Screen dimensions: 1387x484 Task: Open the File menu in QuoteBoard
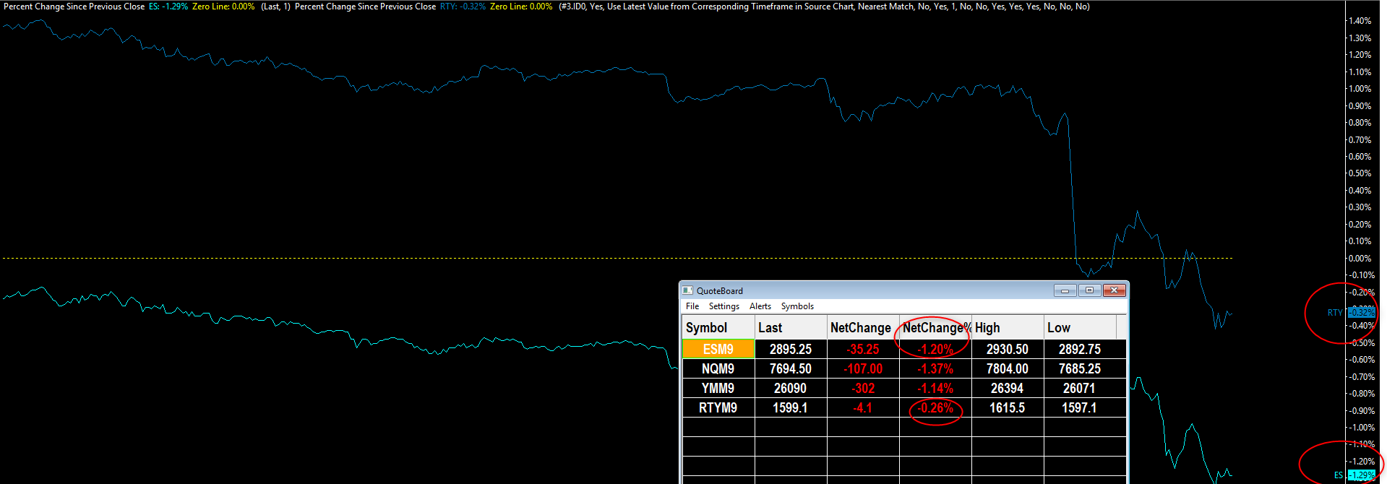[x=692, y=306]
